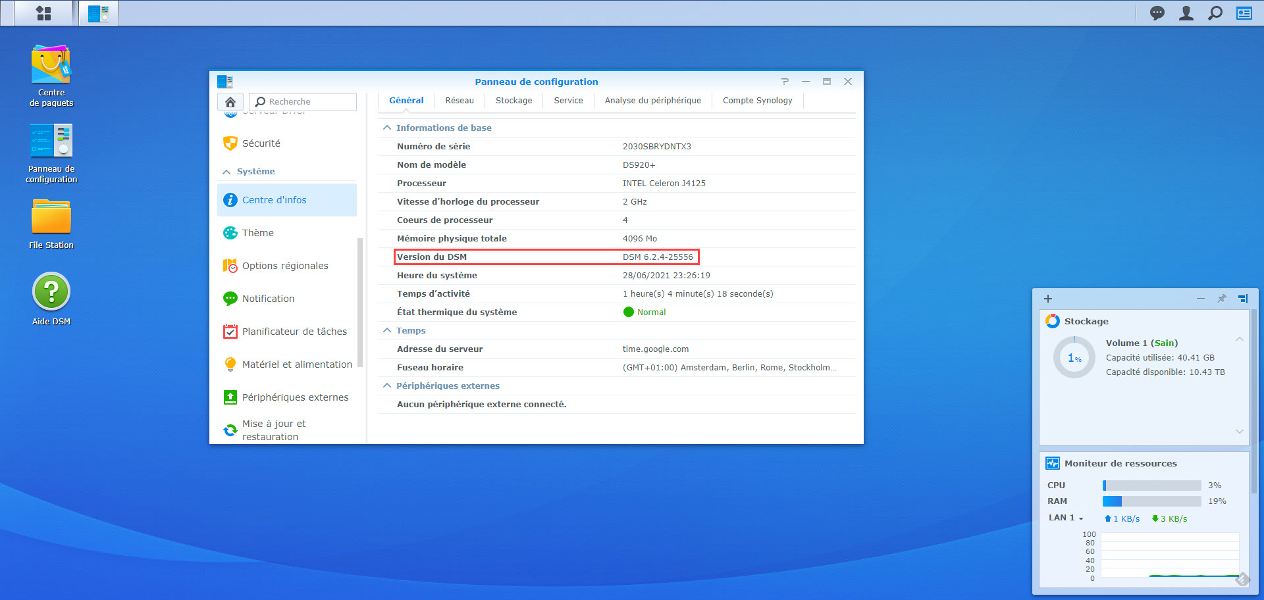Click the widget panel vertical scrollbar
1264x600 pixels.
coord(1254,401)
